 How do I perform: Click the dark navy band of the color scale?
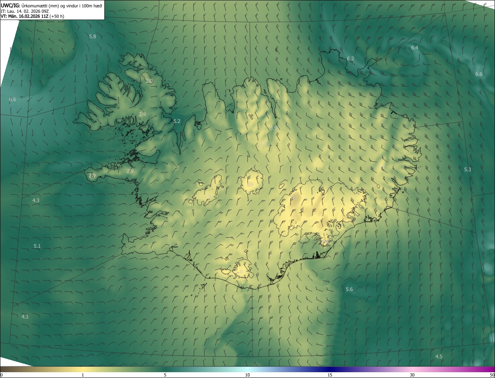click(x=330, y=369)
